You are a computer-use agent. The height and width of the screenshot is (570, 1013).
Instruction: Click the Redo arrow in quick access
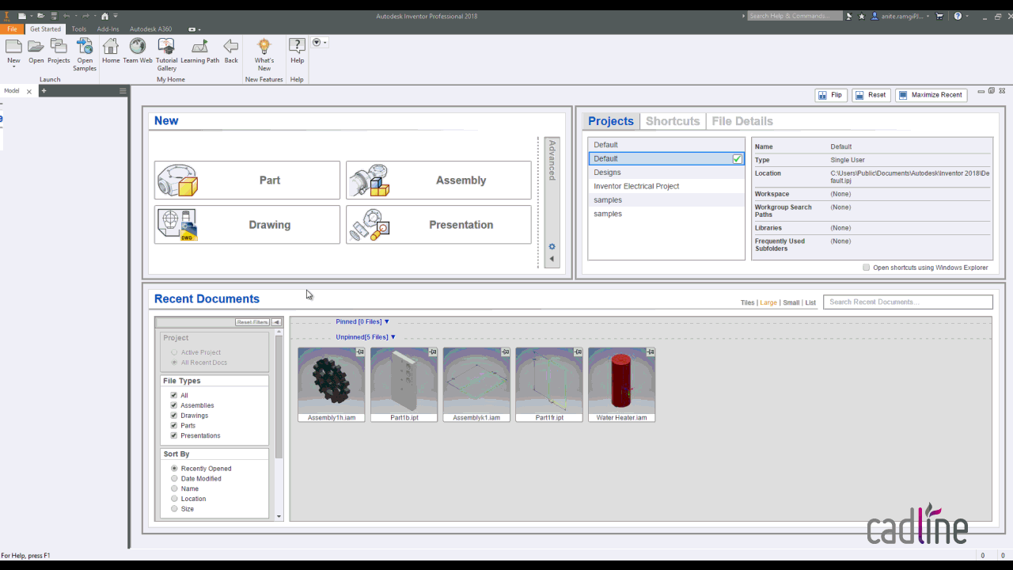[84, 16]
